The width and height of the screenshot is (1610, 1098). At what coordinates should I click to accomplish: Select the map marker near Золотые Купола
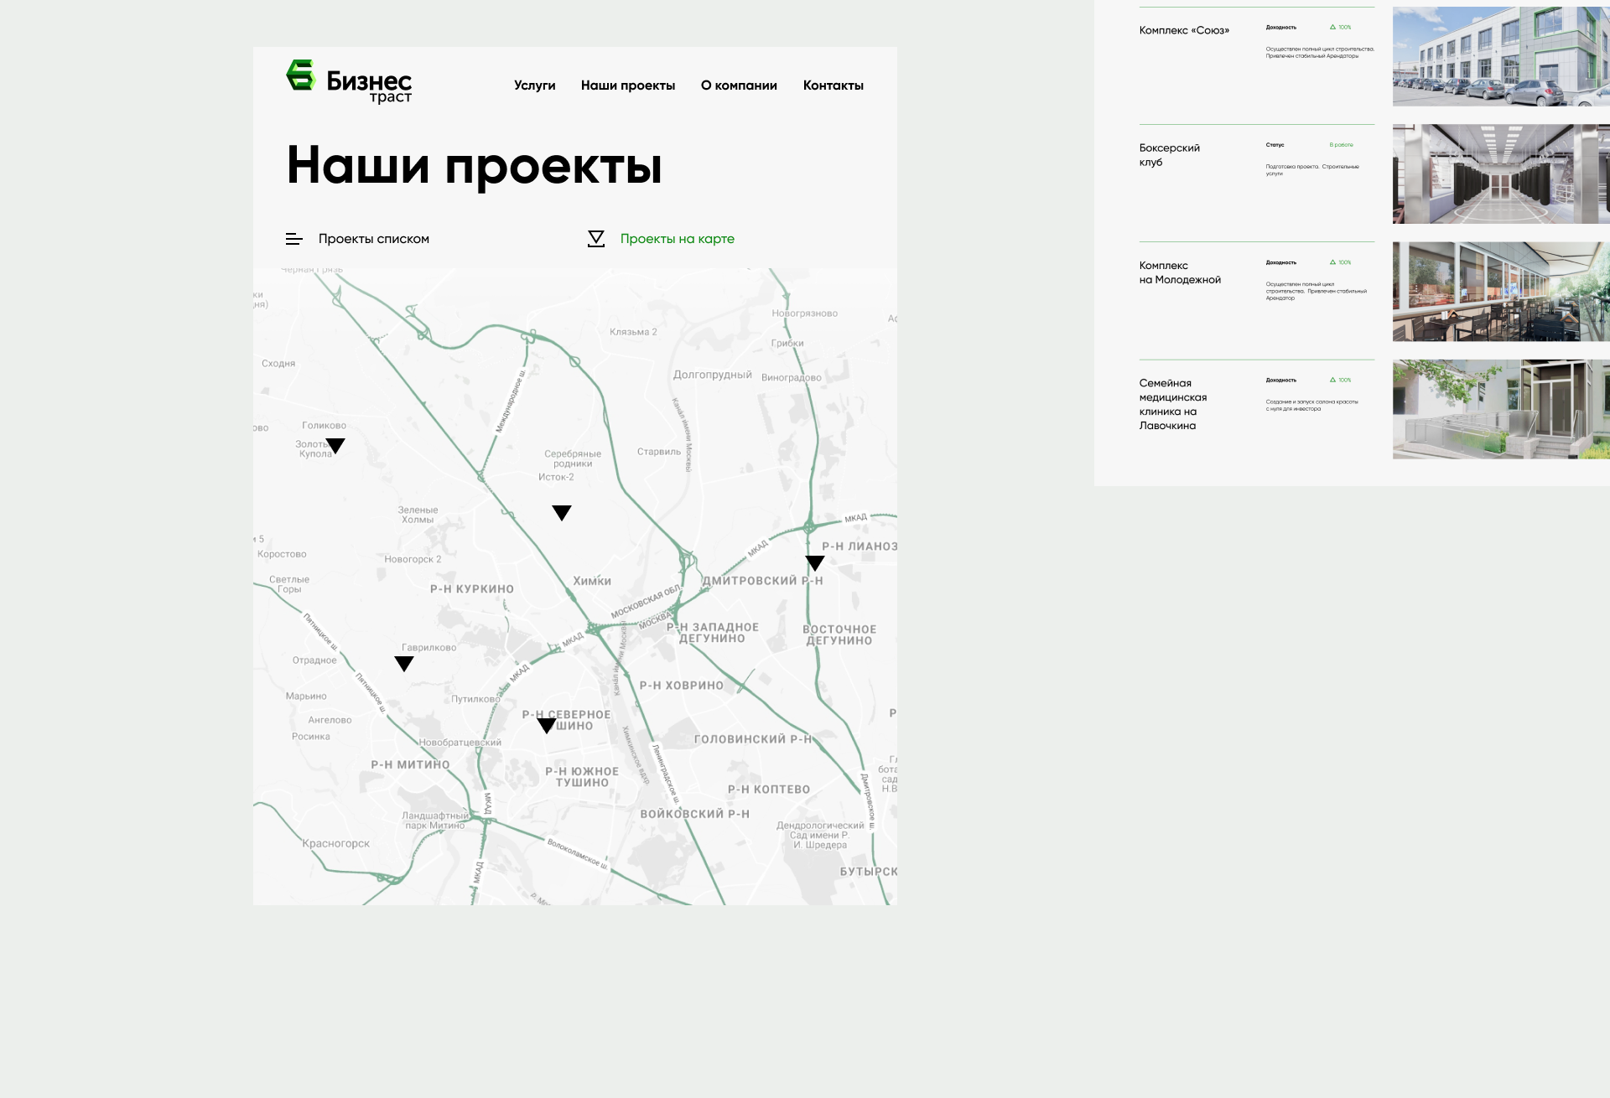click(335, 445)
